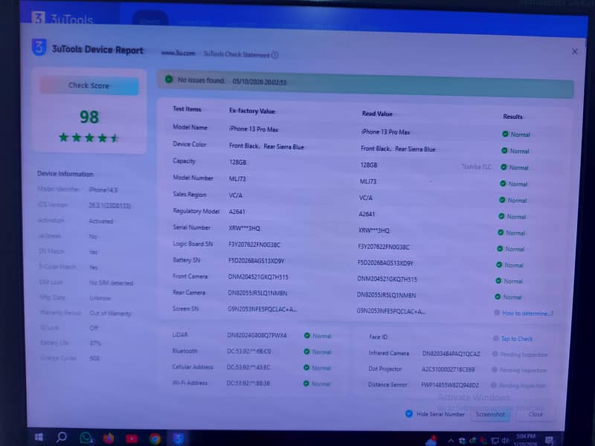Click the Ex-factory model number value MLJ73
595x446 pixels.
tap(237, 178)
